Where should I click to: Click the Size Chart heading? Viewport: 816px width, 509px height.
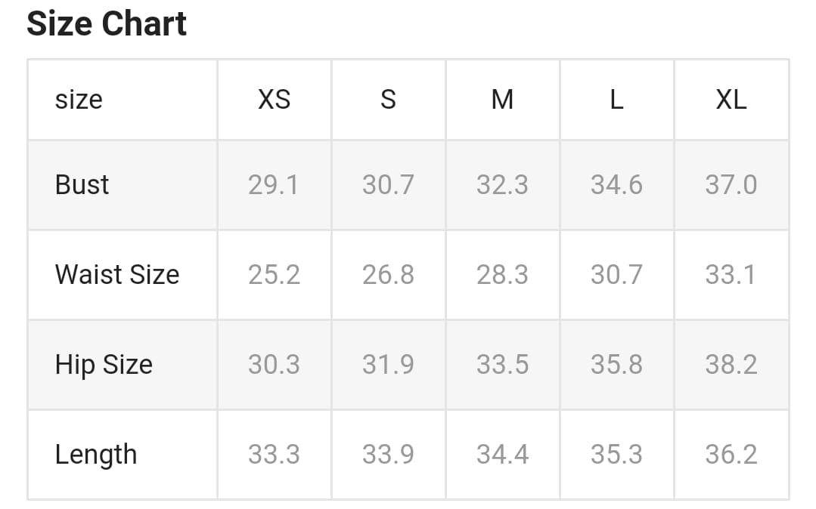click(107, 23)
